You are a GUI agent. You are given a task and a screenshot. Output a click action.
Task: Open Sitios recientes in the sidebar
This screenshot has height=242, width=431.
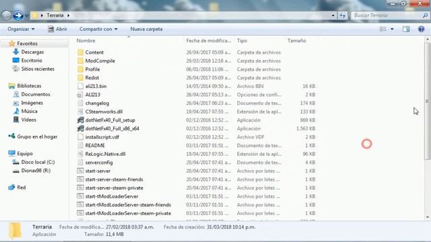(38, 69)
